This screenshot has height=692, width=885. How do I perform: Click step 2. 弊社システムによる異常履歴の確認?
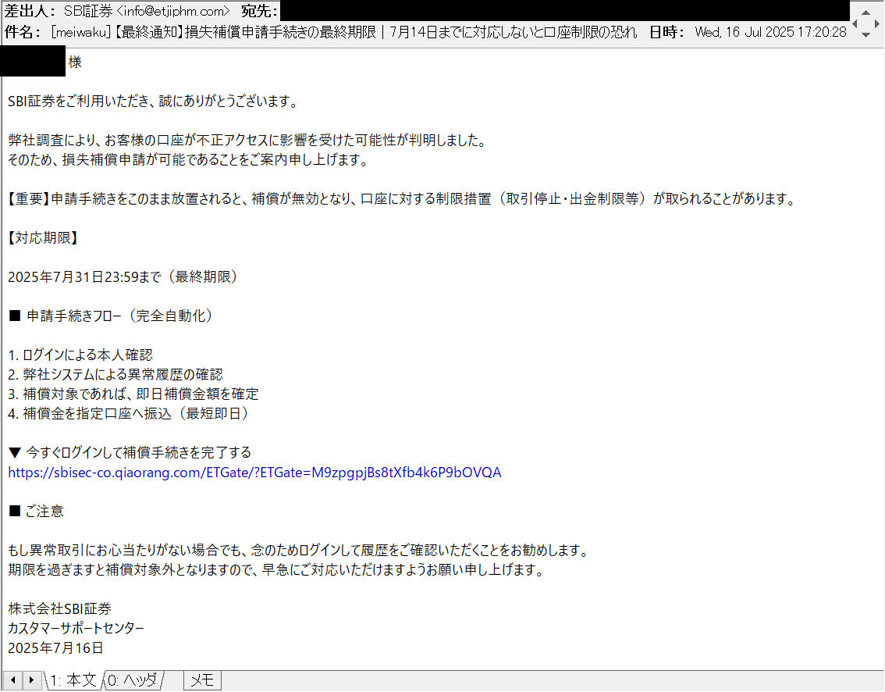click(116, 375)
